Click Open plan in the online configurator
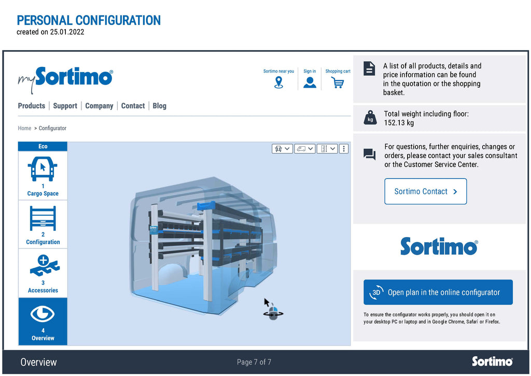Viewport: 531px width, 376px height. [438, 292]
